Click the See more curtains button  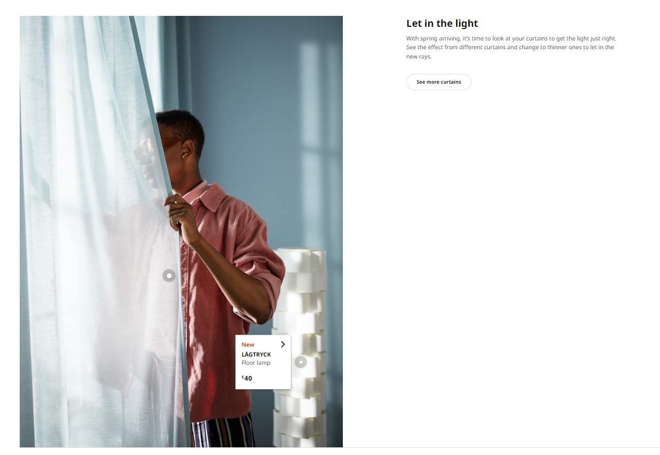point(439,82)
